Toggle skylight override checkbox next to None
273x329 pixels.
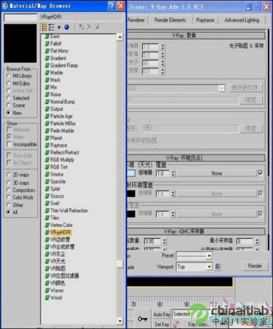pos(260,174)
